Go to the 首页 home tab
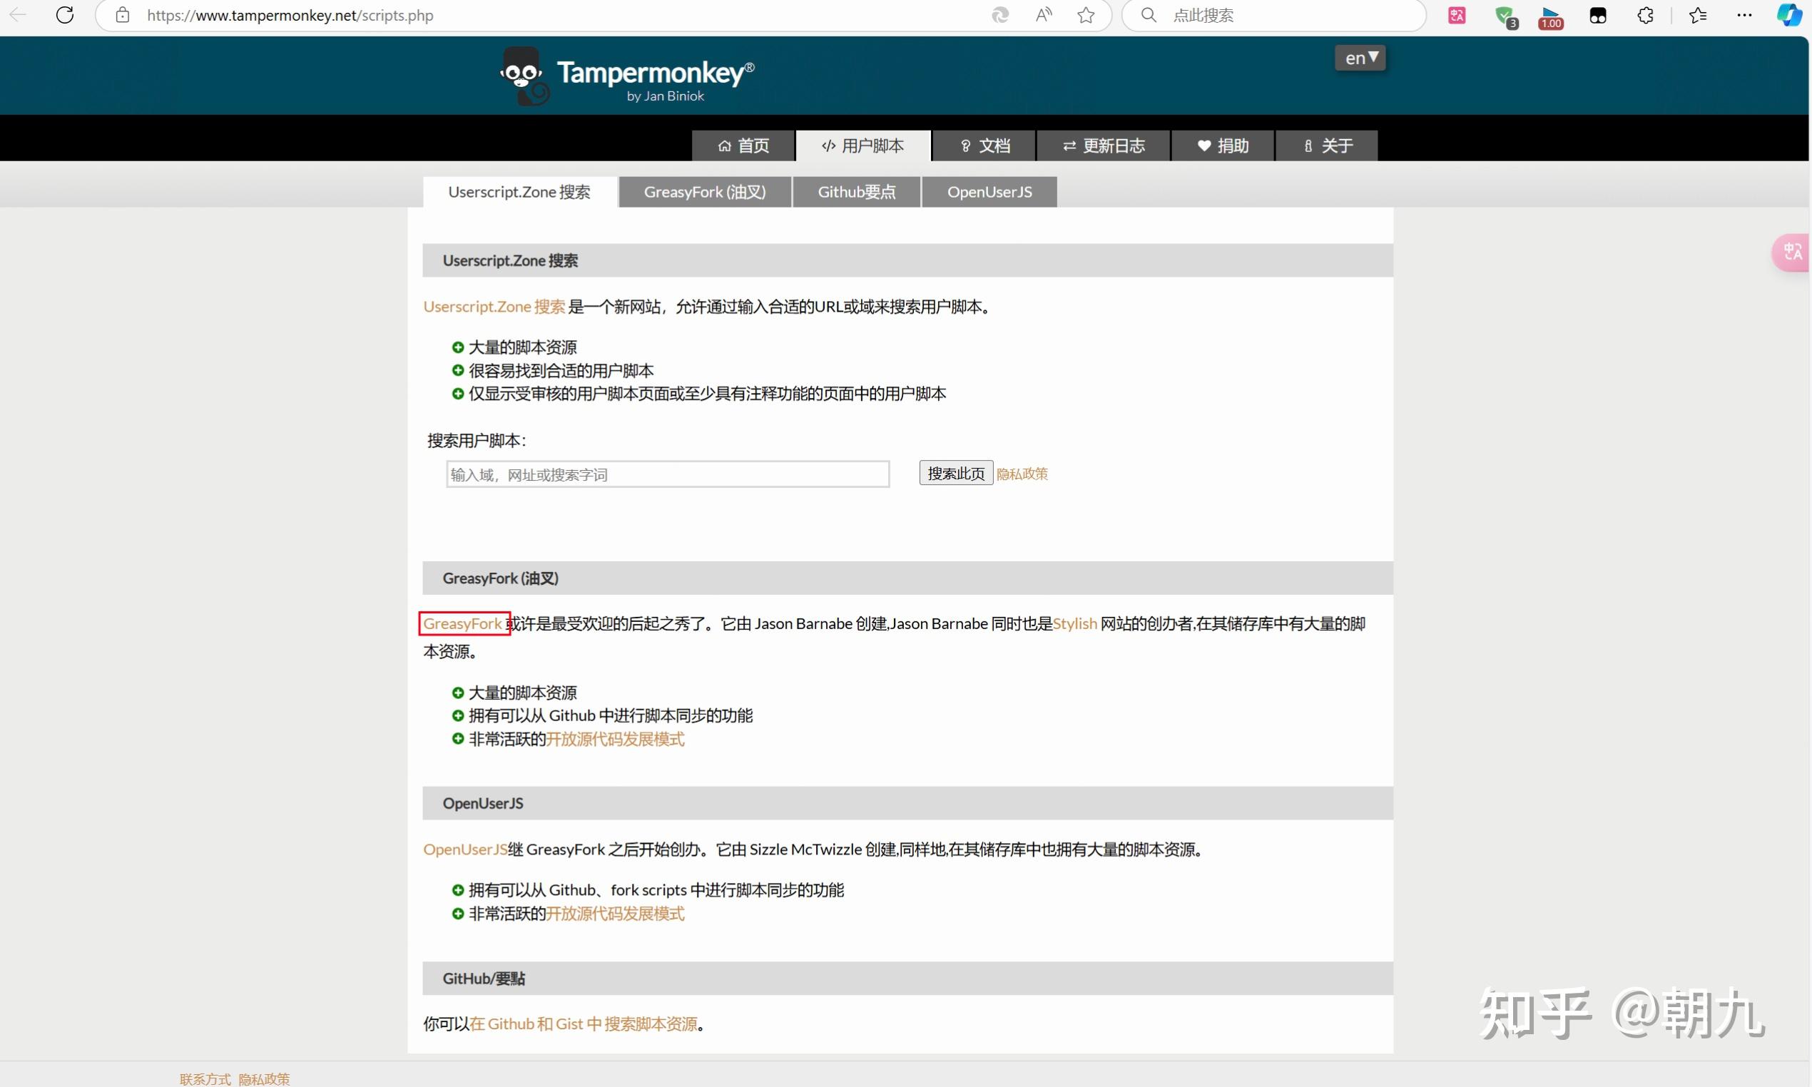 click(x=743, y=146)
